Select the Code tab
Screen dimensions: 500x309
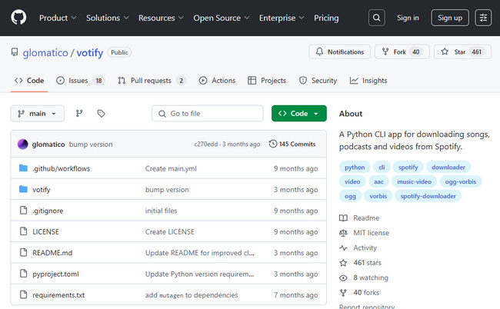29,81
